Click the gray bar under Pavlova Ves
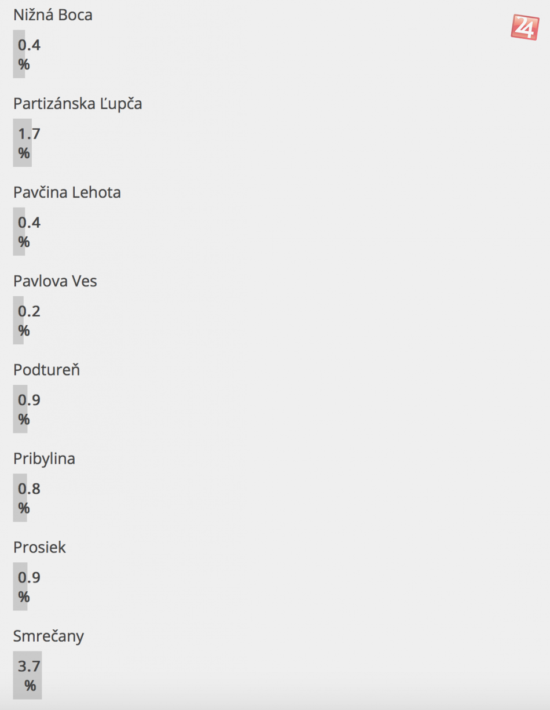Viewport: 550px width, 710px height. (x=19, y=320)
